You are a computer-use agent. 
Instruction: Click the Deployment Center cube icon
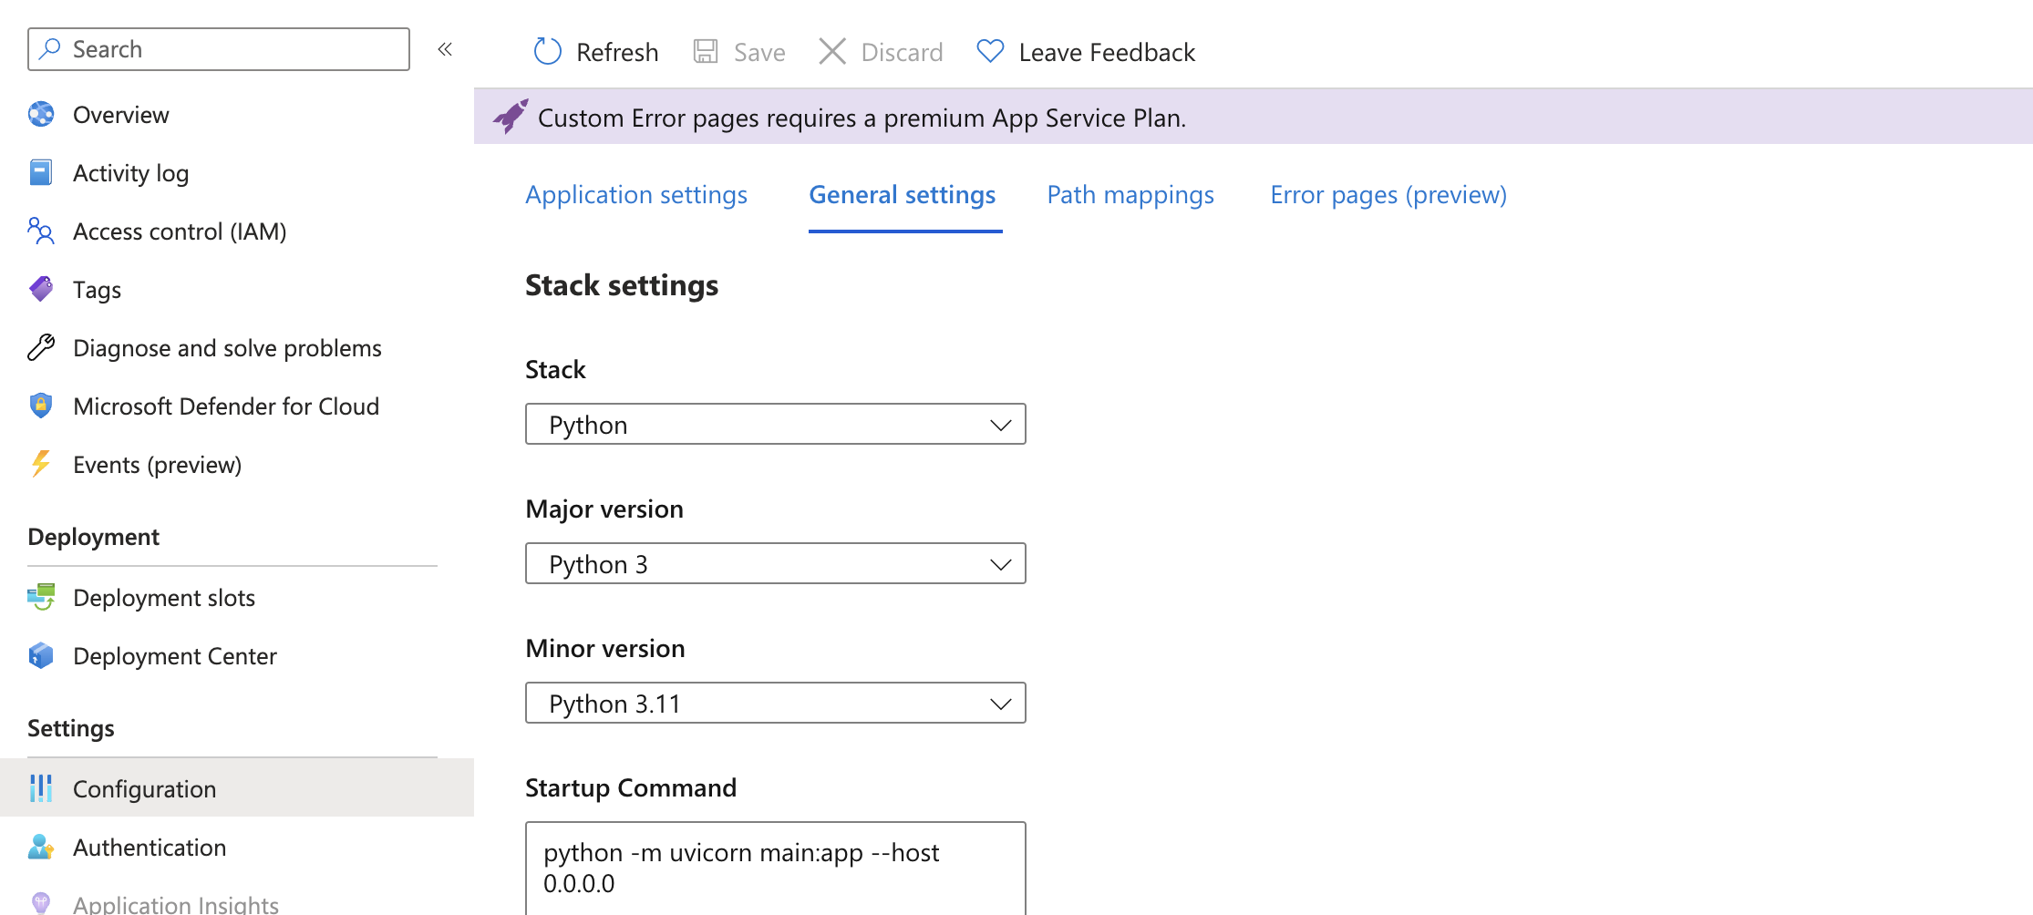click(41, 655)
